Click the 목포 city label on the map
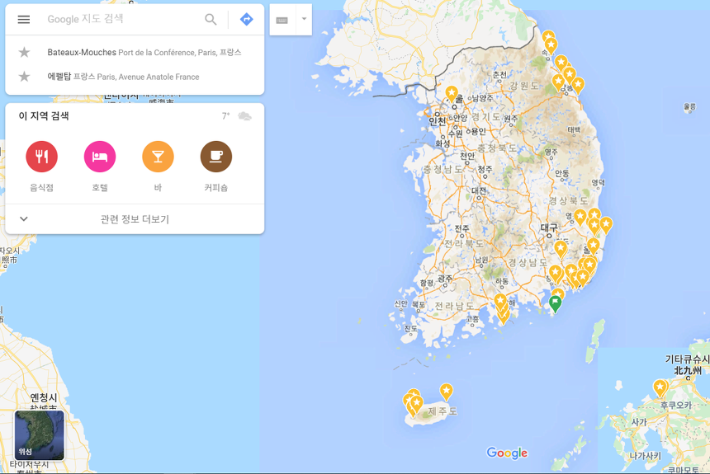The height and width of the screenshot is (474, 710). coord(419,304)
